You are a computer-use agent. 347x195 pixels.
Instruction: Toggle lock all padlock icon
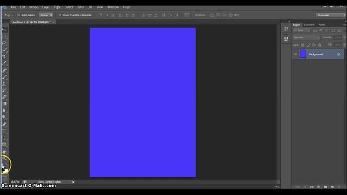319,45
